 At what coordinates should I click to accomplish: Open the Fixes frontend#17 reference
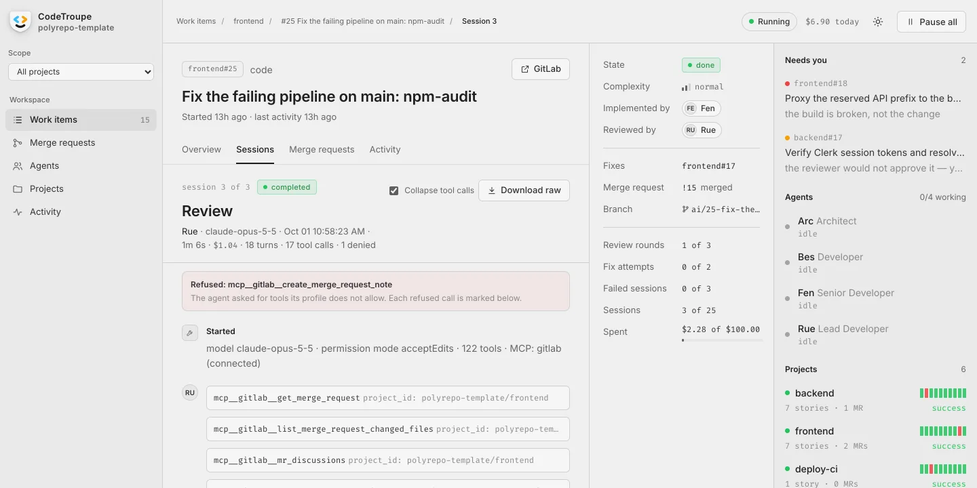[708, 166]
